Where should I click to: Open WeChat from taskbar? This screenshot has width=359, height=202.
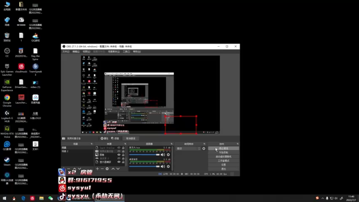(x=51, y=198)
